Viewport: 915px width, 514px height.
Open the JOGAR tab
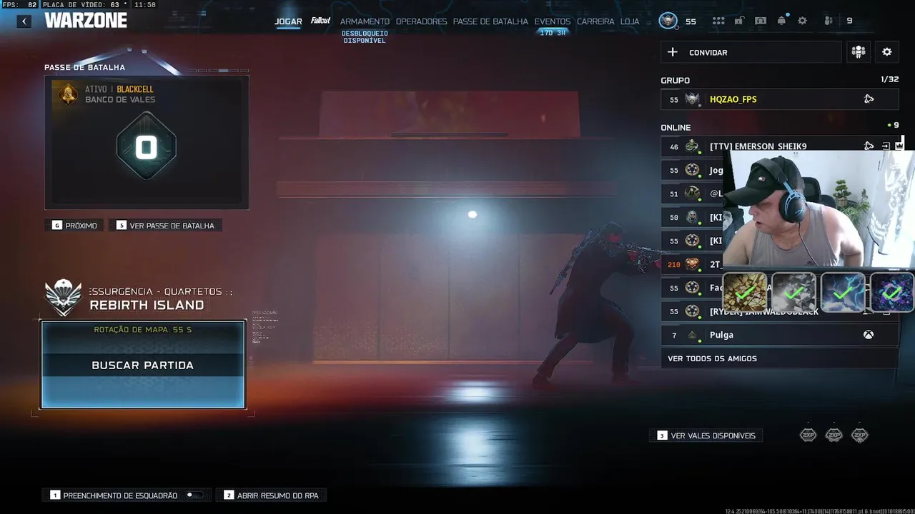coord(288,21)
